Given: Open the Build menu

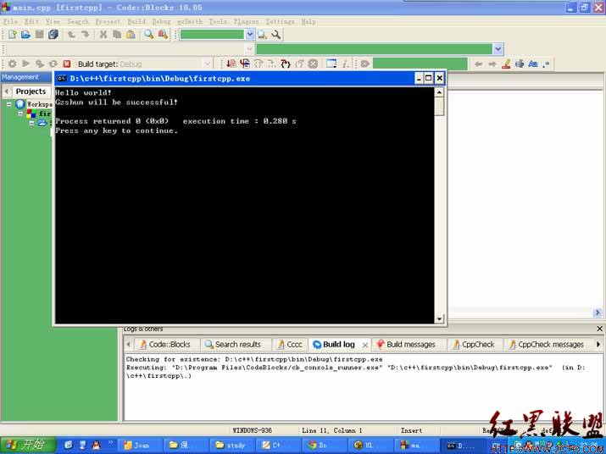Looking at the screenshot, I should (x=136, y=22).
